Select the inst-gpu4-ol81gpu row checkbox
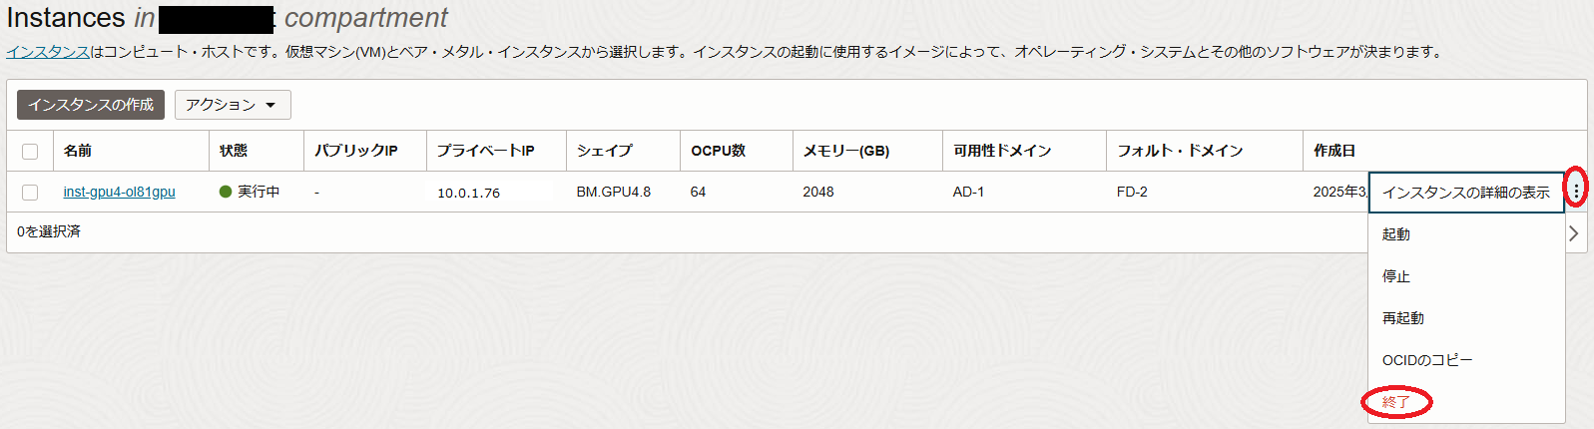The width and height of the screenshot is (1594, 429). coord(30,193)
